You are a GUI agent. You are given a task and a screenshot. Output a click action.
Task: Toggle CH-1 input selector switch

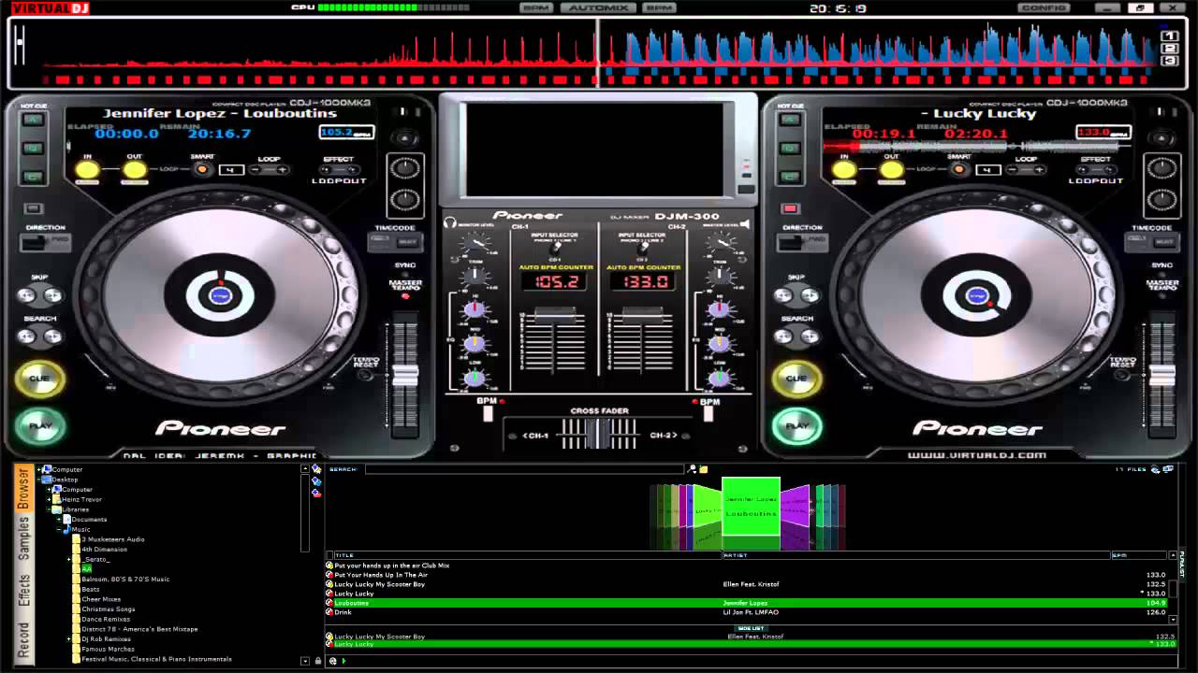tap(556, 248)
